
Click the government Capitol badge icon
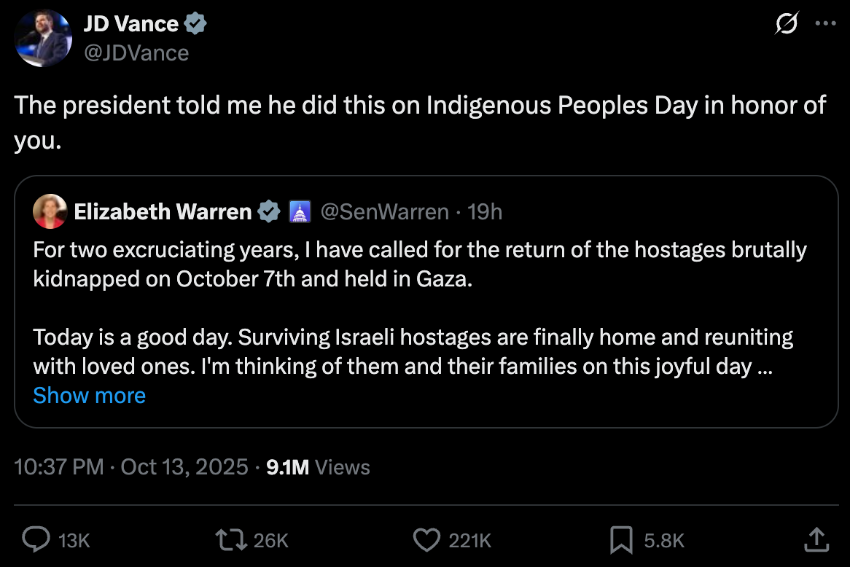point(300,212)
